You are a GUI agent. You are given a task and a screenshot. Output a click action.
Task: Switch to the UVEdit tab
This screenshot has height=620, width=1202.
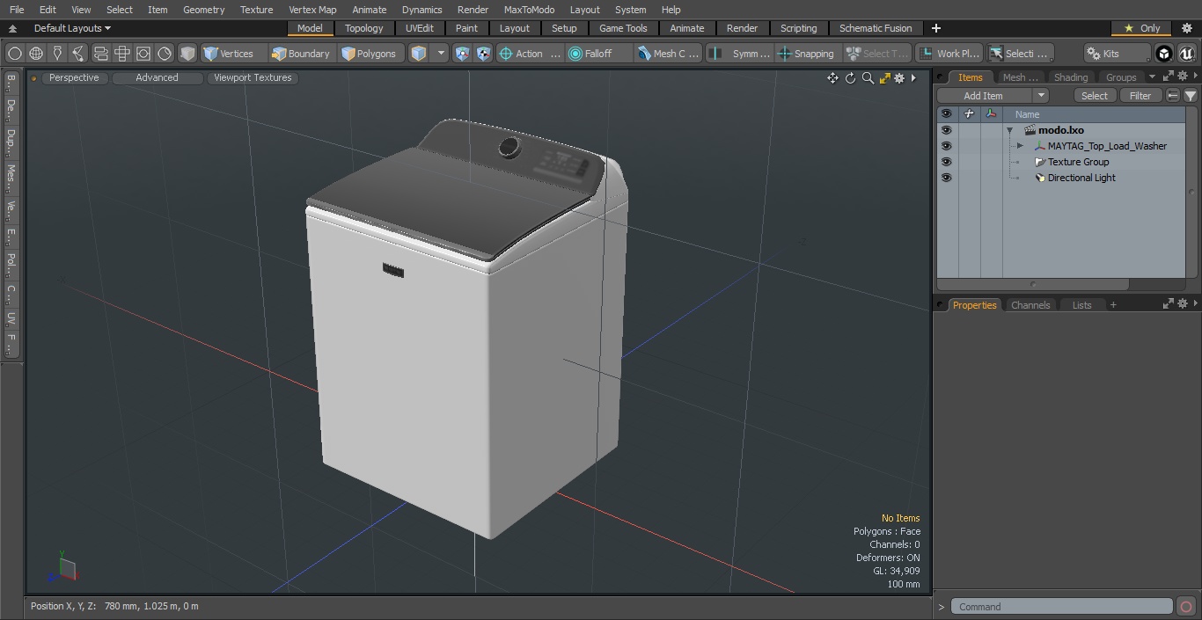419,28
